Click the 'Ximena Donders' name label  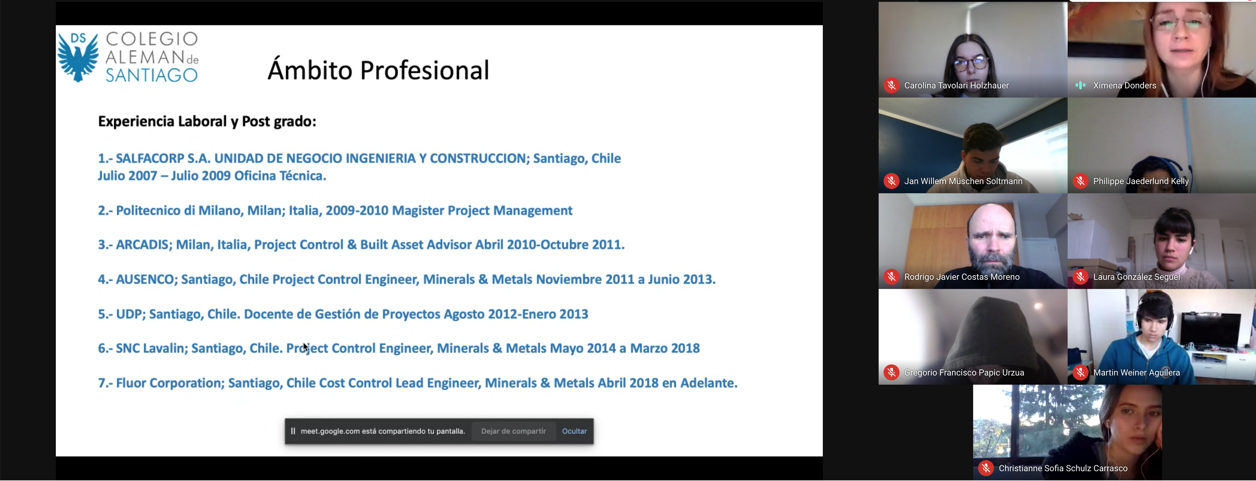(1124, 86)
